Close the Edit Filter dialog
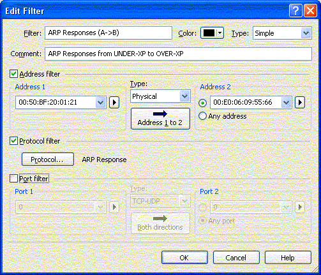Image resolution: width=321 pixels, height=275 pixels. [x=310, y=10]
